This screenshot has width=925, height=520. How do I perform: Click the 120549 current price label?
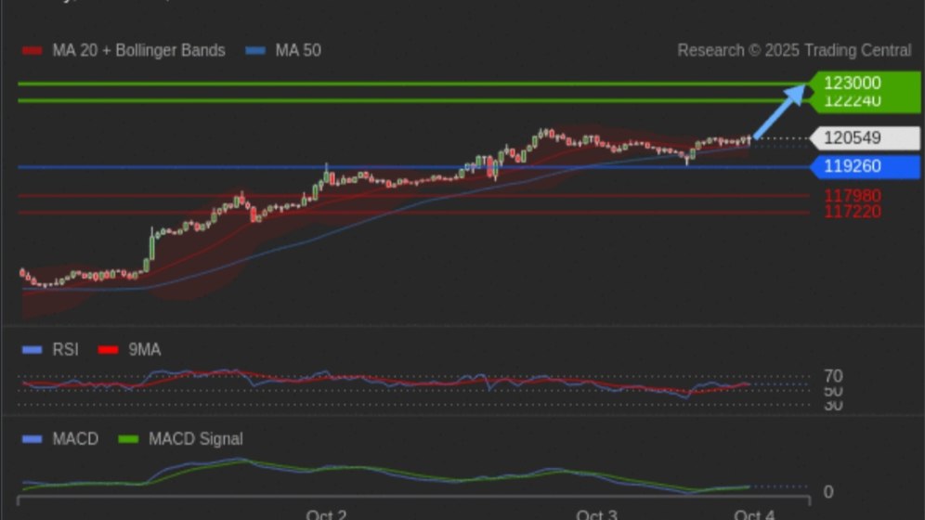pos(865,138)
